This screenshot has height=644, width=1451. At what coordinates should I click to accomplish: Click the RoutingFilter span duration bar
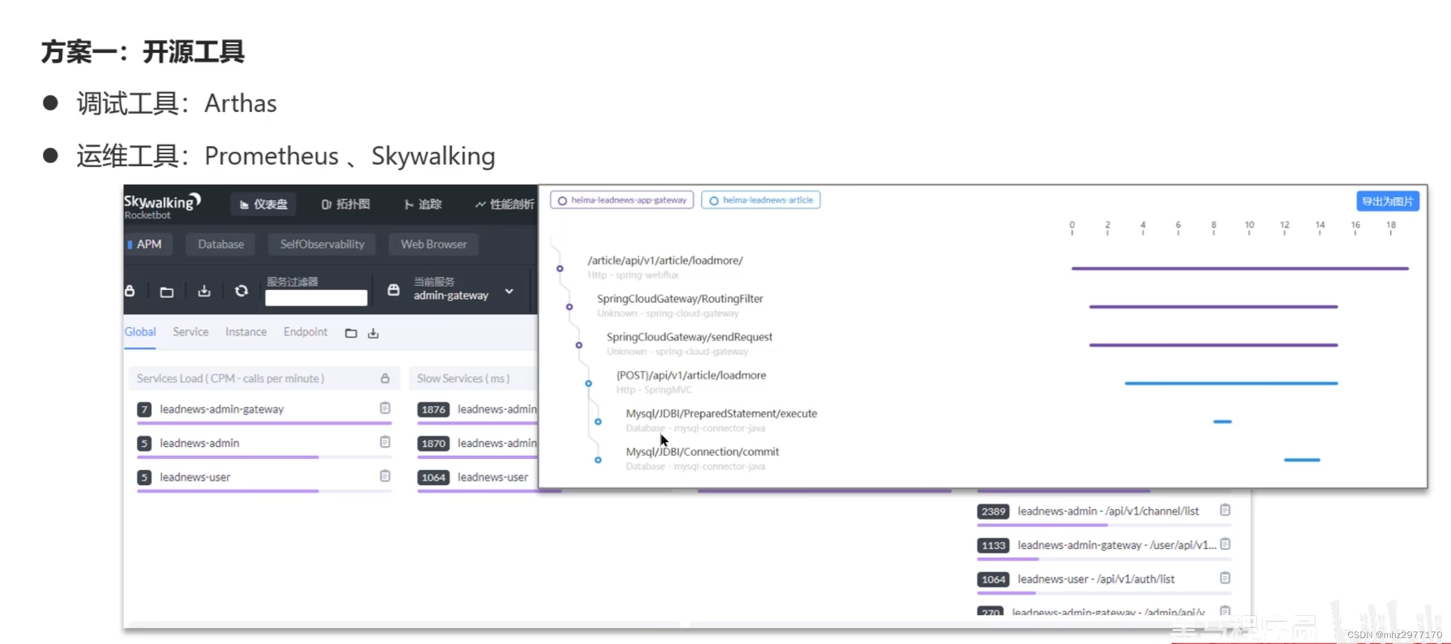coord(1214,307)
